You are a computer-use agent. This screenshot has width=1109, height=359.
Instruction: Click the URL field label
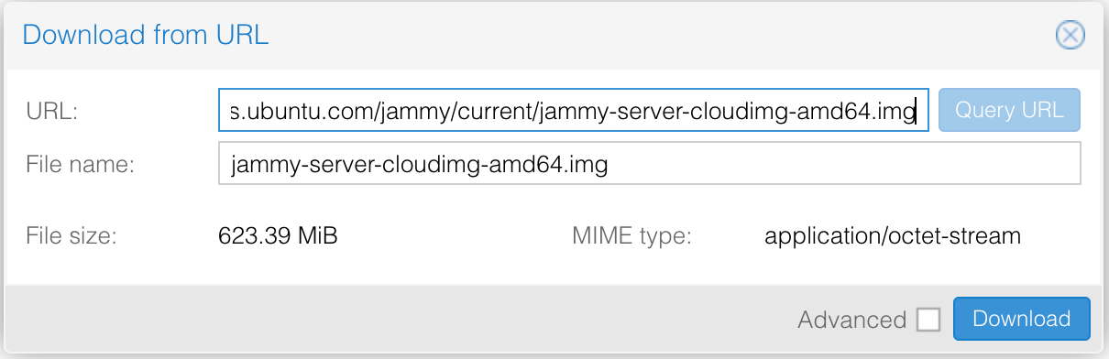point(51,111)
